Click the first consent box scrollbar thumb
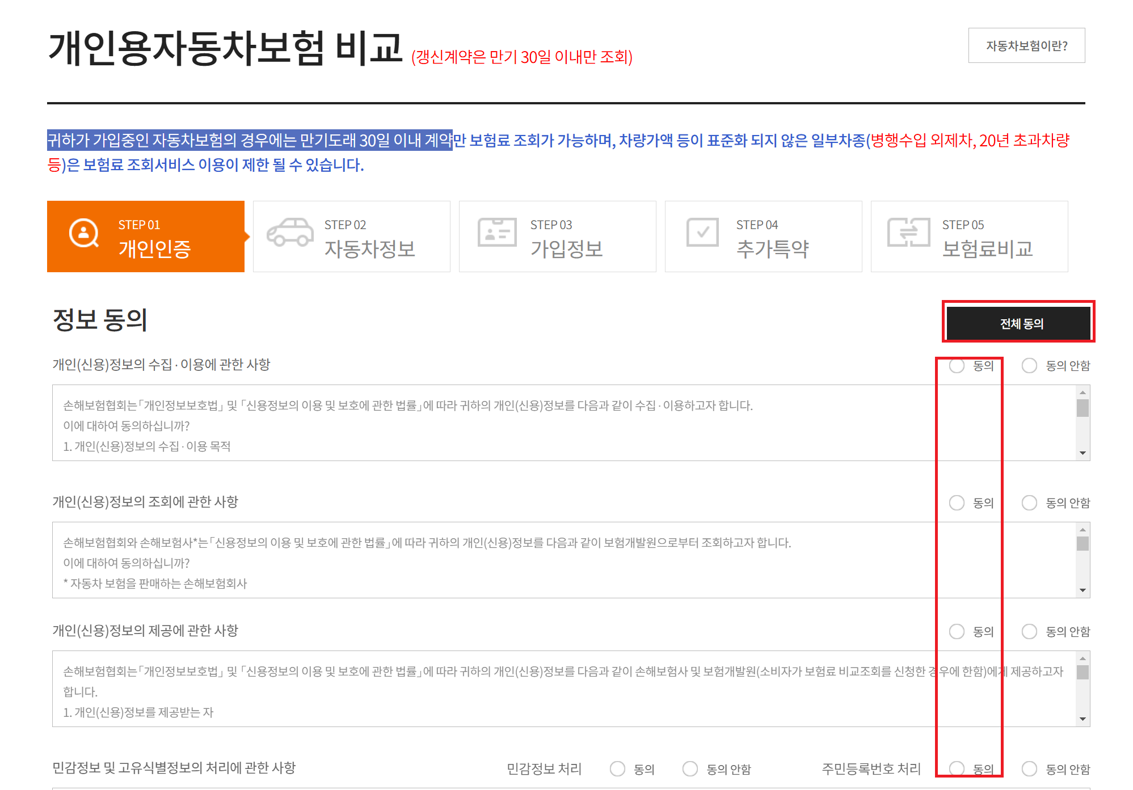This screenshot has width=1133, height=790. pyautogui.click(x=1083, y=408)
